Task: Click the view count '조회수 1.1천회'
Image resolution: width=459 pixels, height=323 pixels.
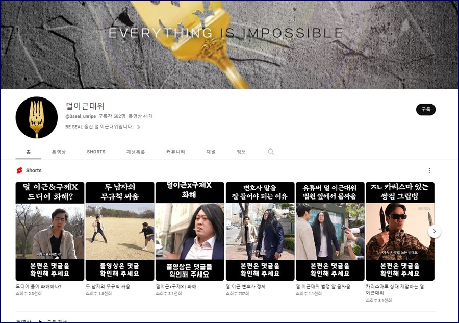Action: (309, 293)
